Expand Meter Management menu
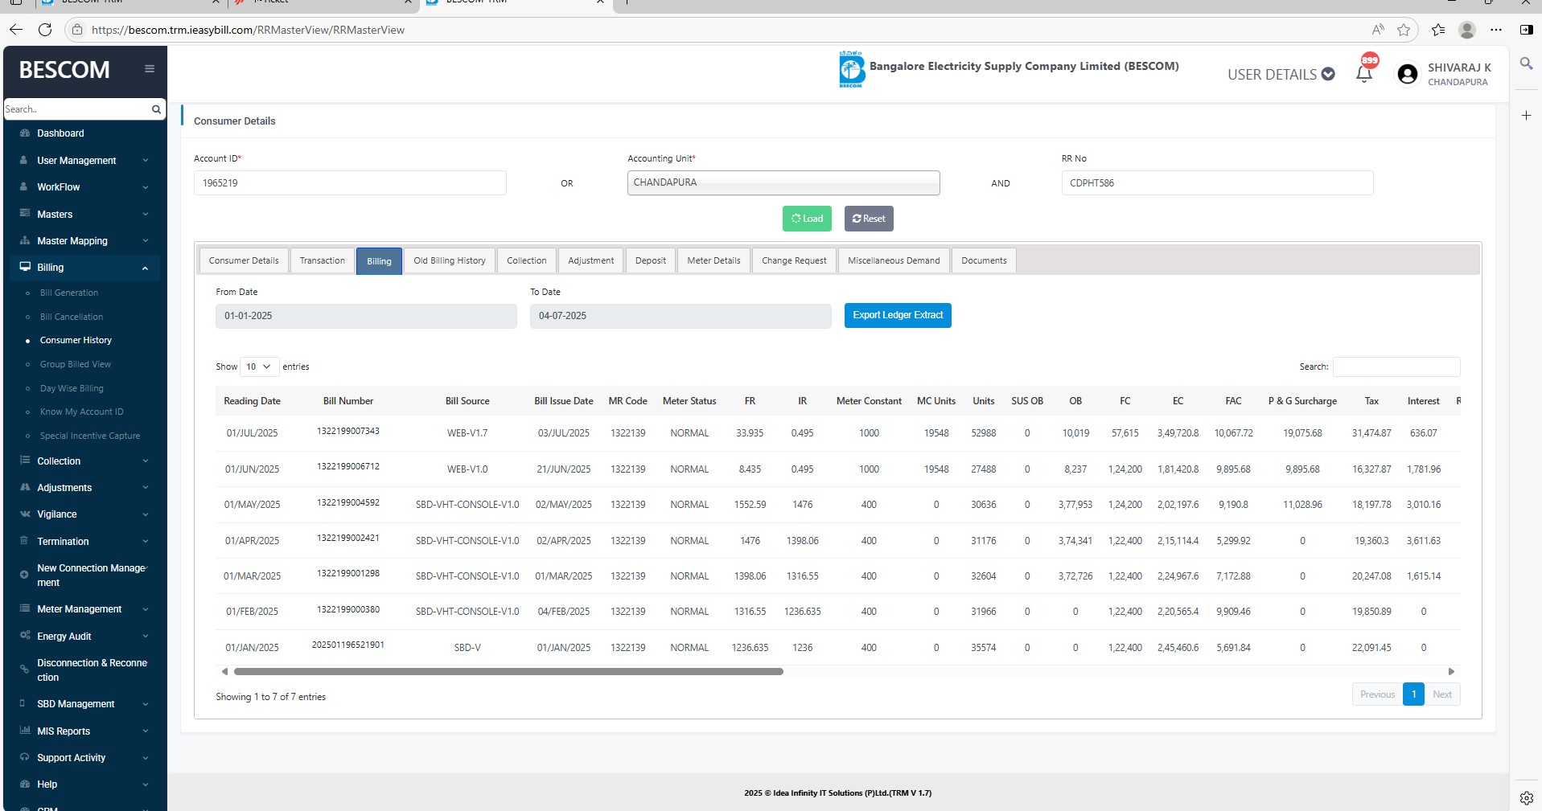 pyautogui.click(x=84, y=609)
